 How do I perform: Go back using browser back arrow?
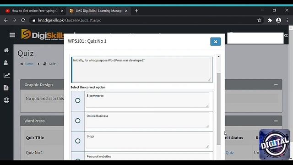tap(6, 20)
